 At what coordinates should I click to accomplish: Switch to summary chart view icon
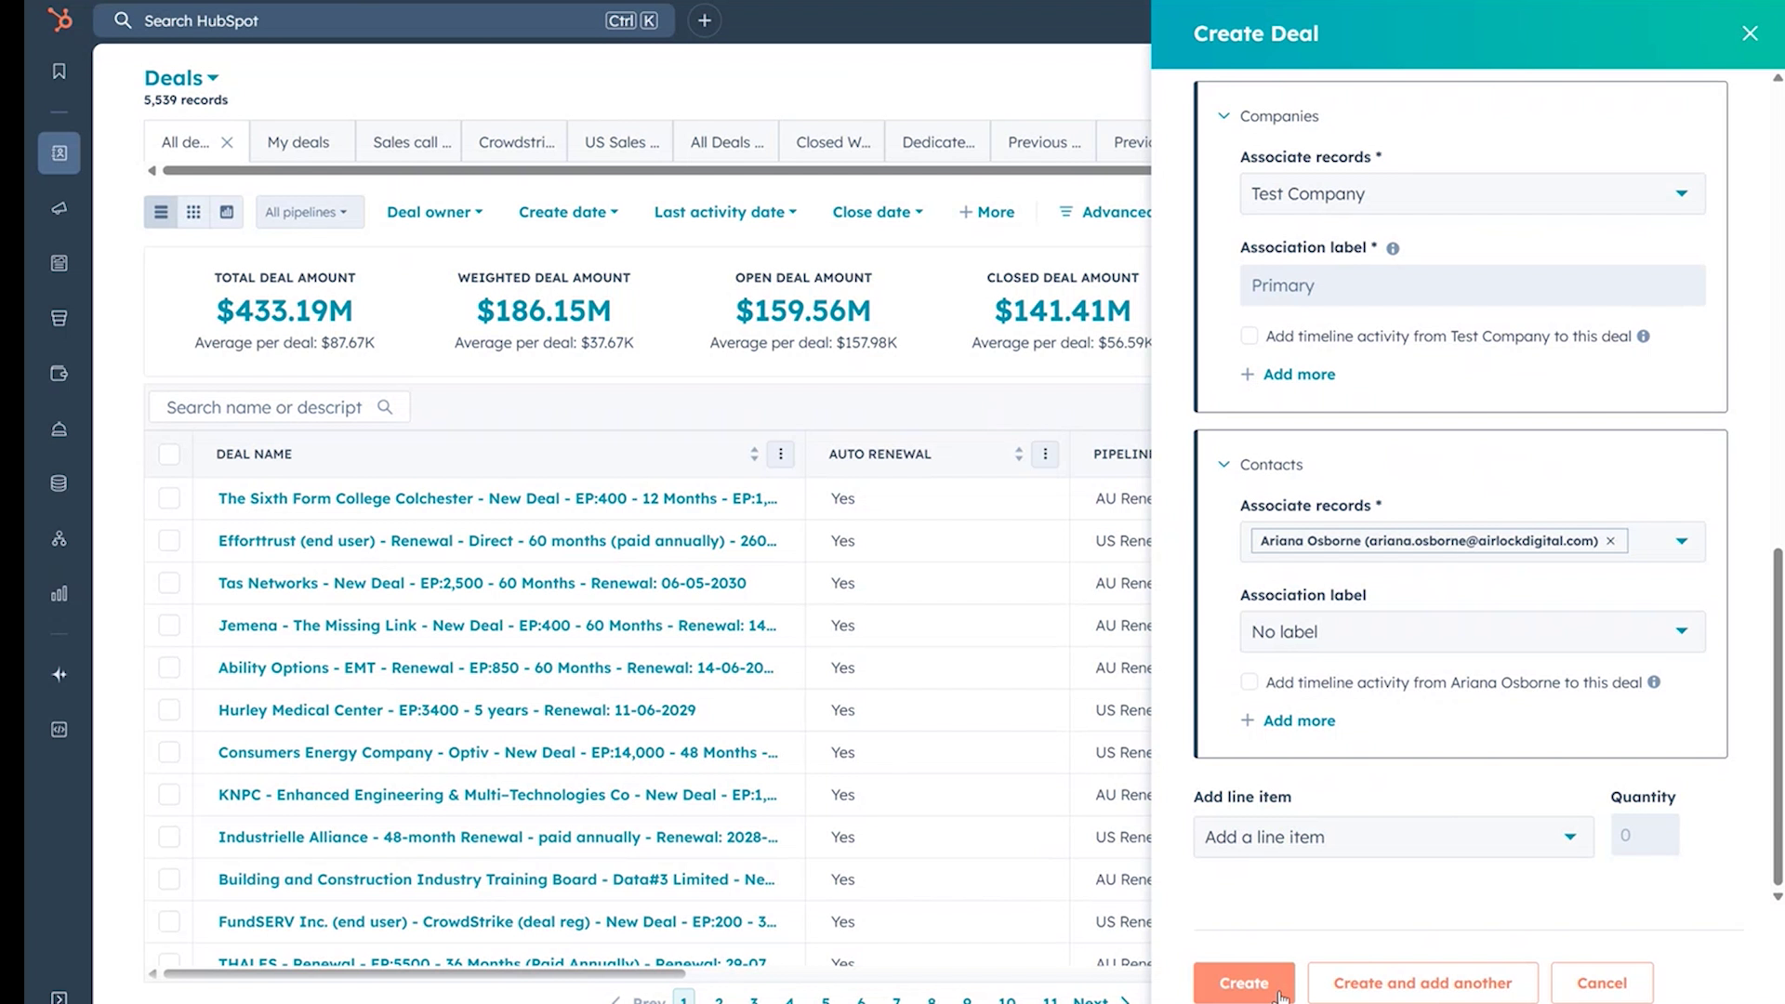pos(225,211)
